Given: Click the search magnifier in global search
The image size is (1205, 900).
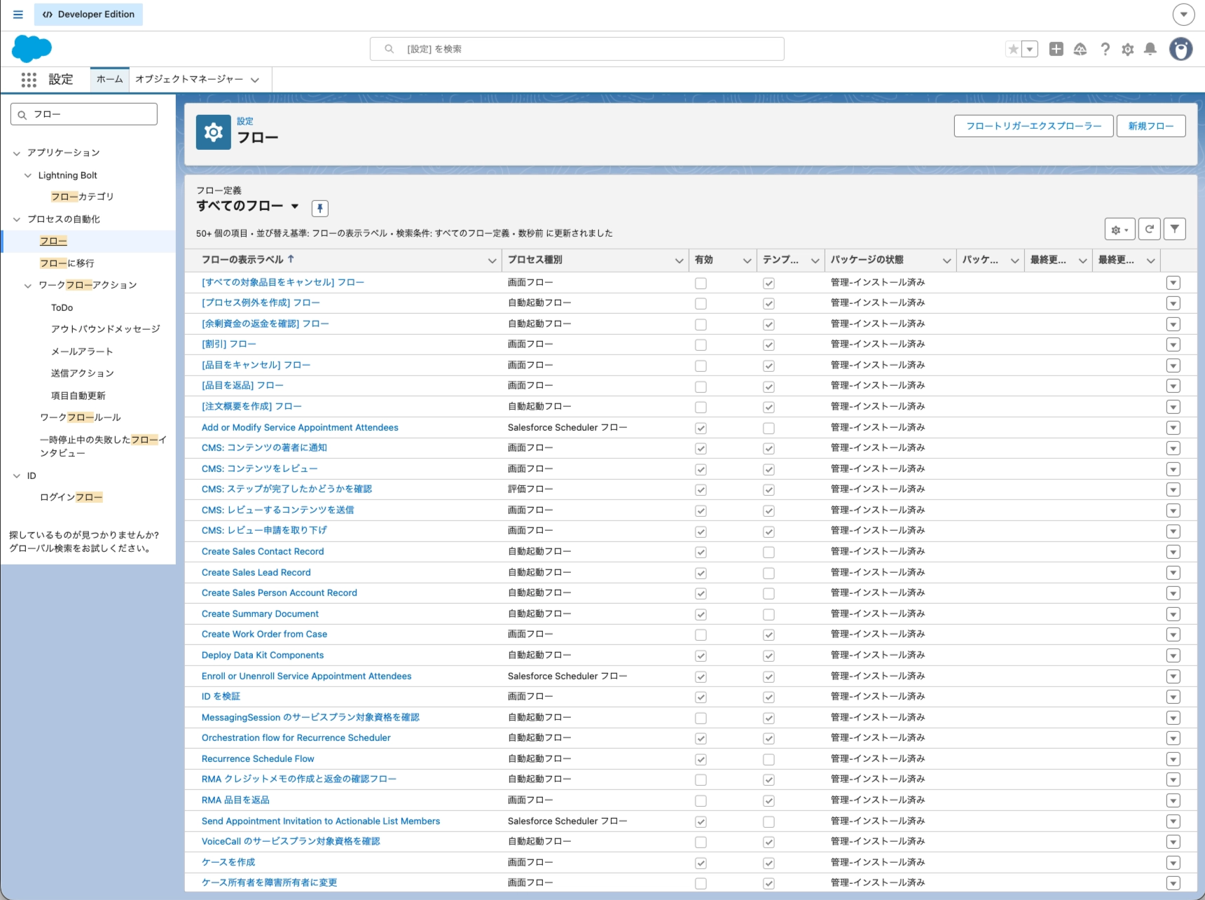Looking at the screenshot, I should coord(390,49).
